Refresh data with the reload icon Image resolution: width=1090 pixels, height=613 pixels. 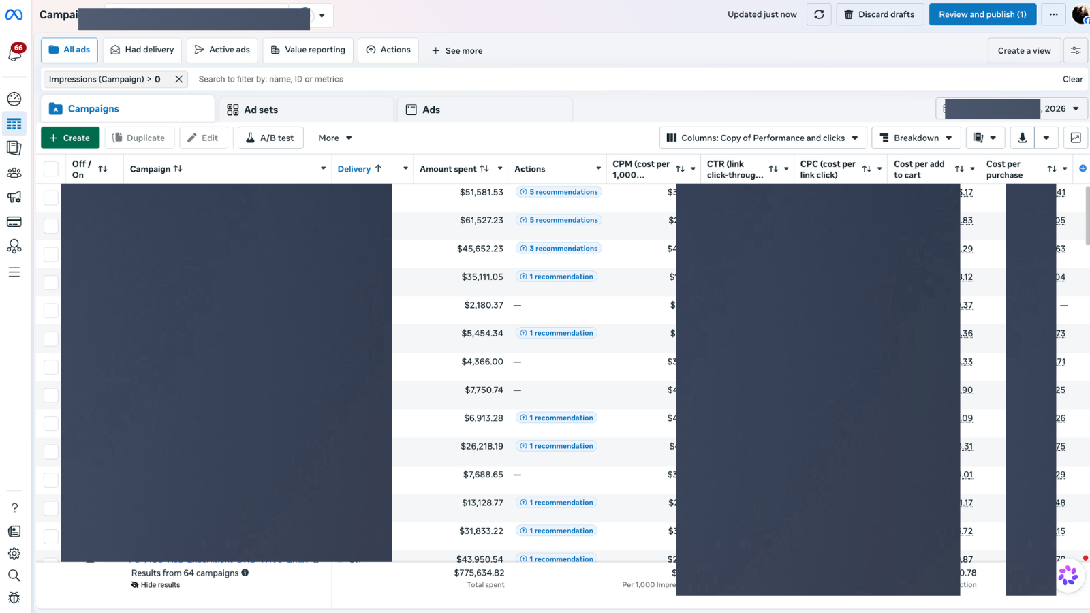[x=819, y=14]
